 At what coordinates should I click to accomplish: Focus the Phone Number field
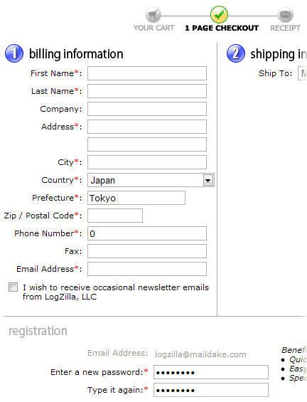coord(147,233)
